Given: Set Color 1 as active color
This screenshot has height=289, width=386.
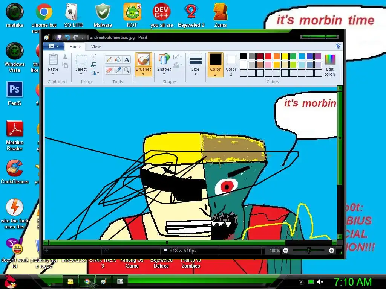Looking at the screenshot, I should coord(215,65).
